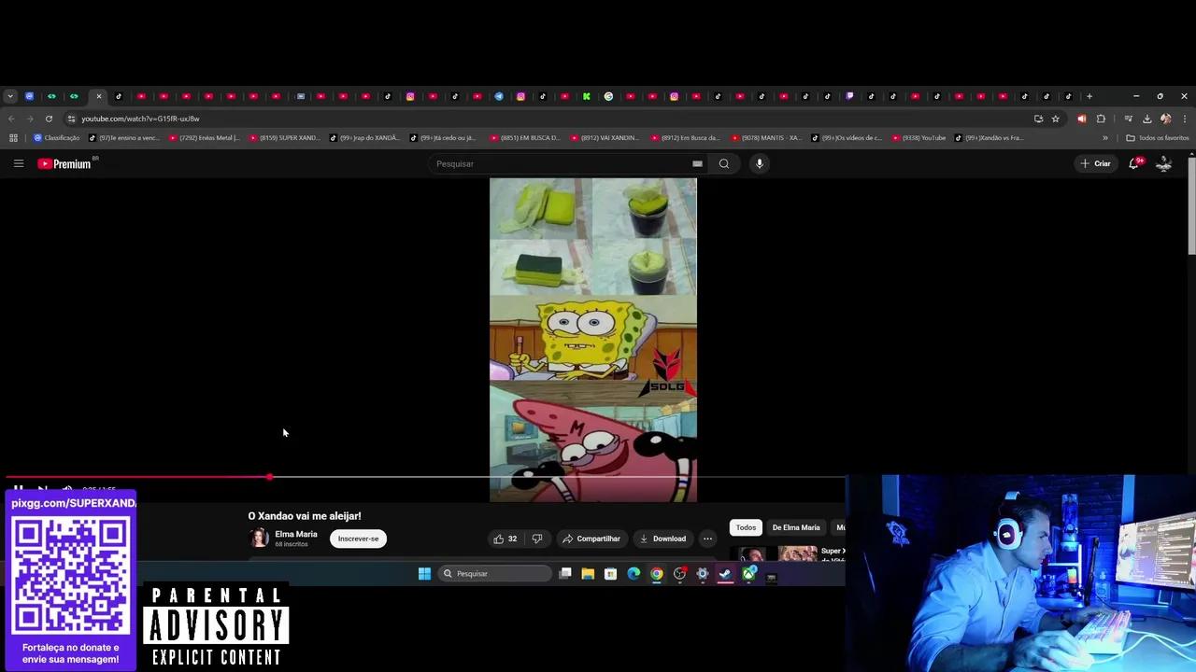The image size is (1196, 672).
Task: Go back in browser history
Action: point(11,119)
